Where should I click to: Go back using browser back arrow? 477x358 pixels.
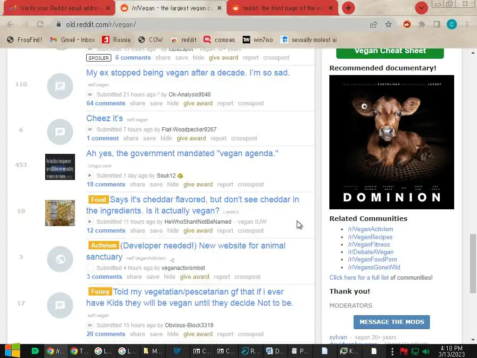coord(10,24)
